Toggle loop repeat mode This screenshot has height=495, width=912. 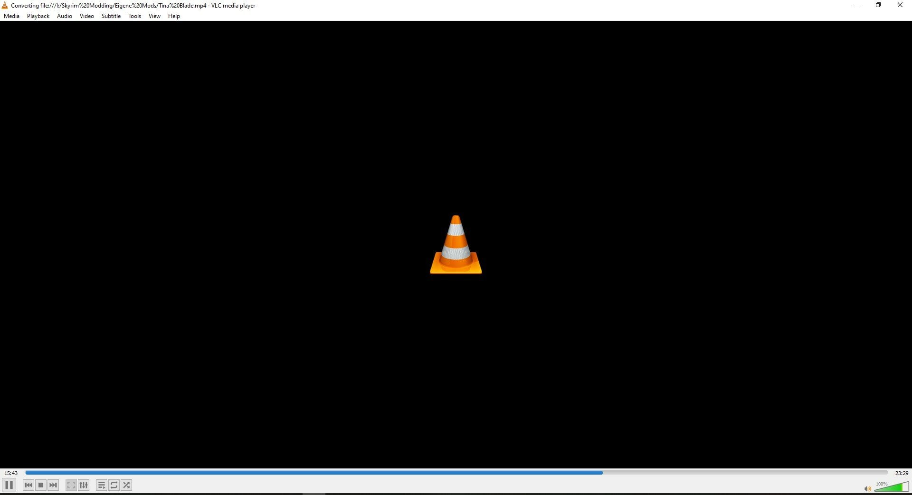[x=114, y=485]
